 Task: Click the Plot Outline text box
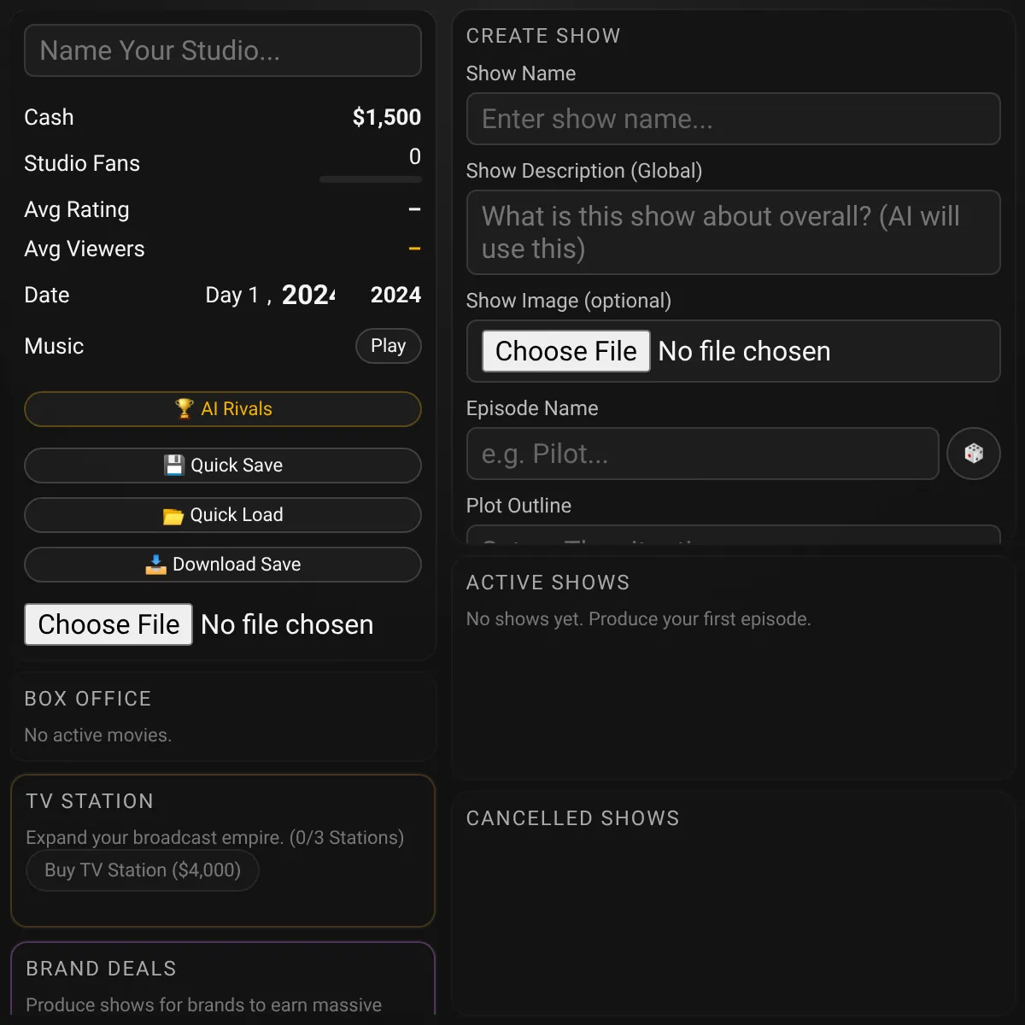(733, 536)
